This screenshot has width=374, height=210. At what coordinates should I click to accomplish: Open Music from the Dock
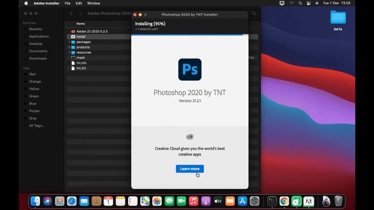point(193,201)
